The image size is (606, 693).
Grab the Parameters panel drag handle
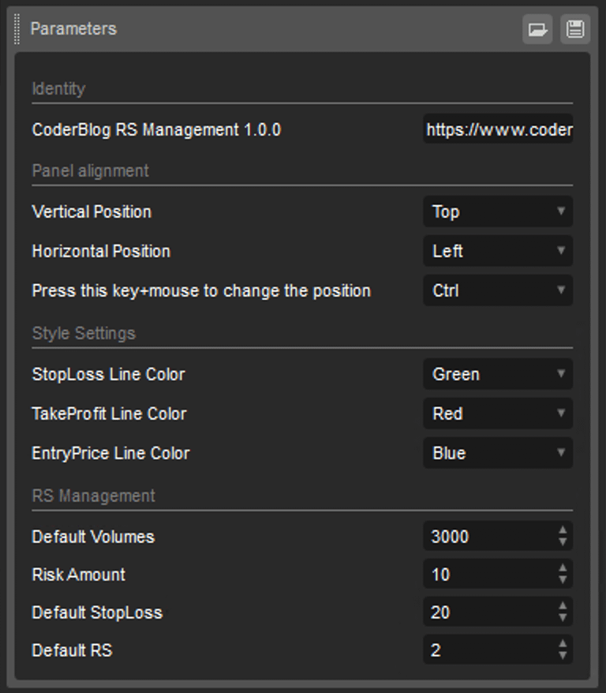17,29
